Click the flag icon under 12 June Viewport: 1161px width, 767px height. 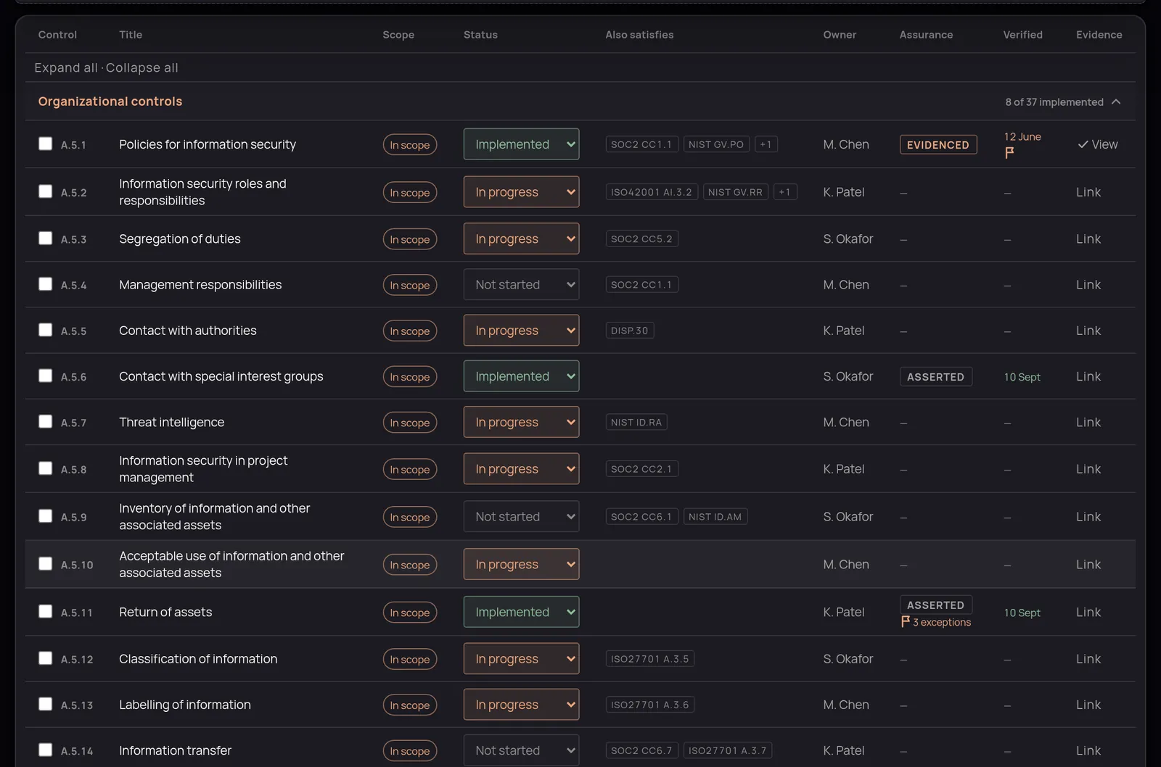[1009, 152]
